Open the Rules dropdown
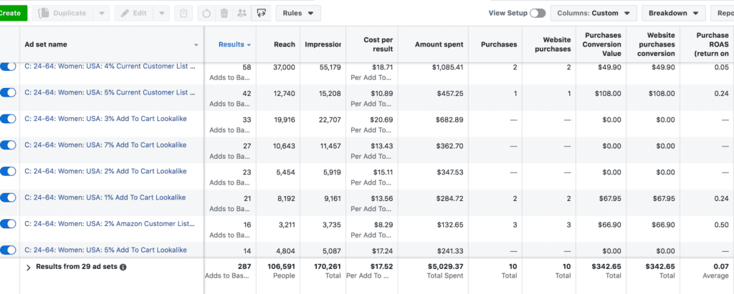The height and width of the screenshot is (294, 734). [298, 13]
